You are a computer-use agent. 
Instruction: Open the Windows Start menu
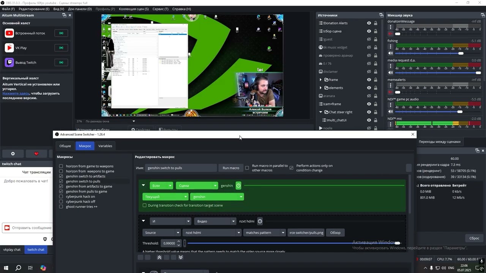point(6,268)
